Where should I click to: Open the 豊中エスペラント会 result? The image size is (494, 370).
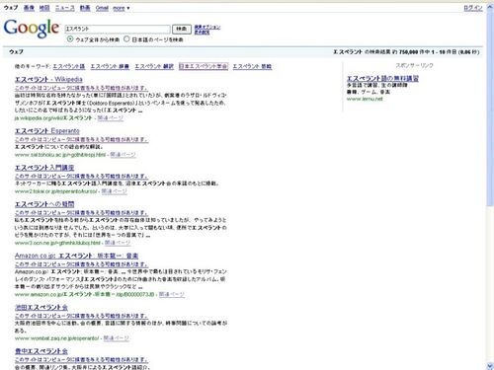point(41,351)
